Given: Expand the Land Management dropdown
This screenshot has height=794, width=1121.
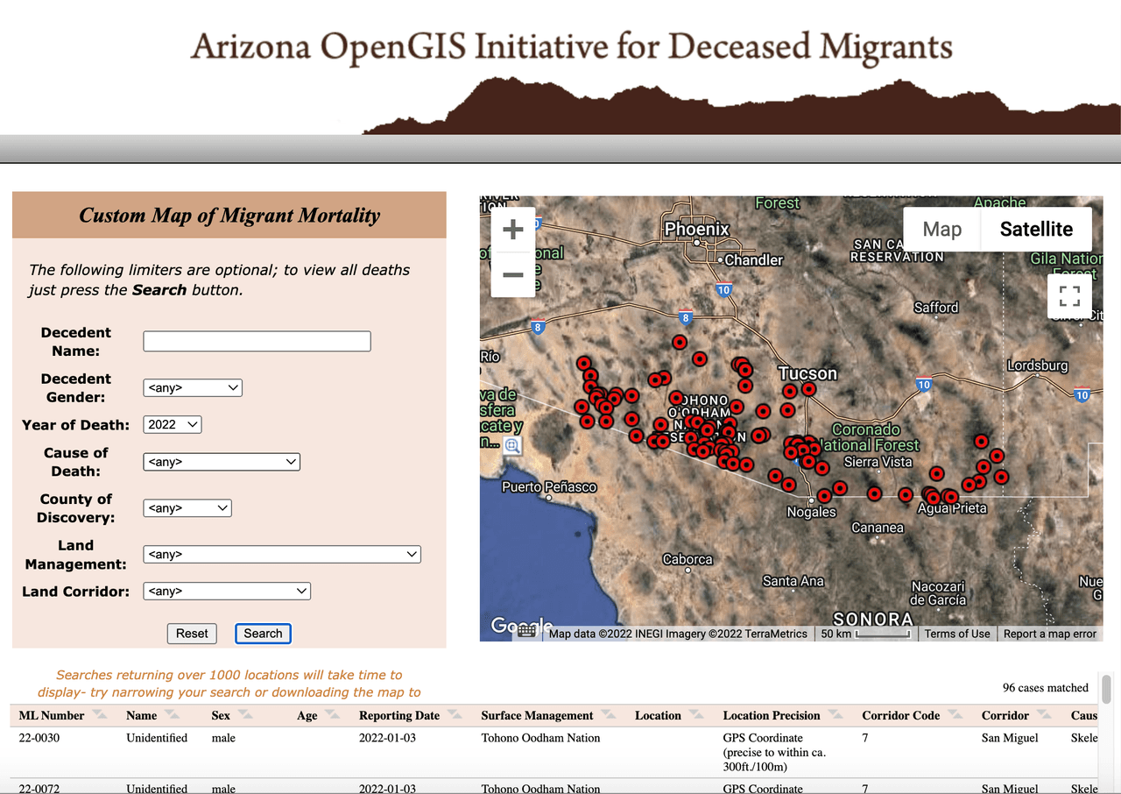Looking at the screenshot, I should pyautogui.click(x=281, y=554).
